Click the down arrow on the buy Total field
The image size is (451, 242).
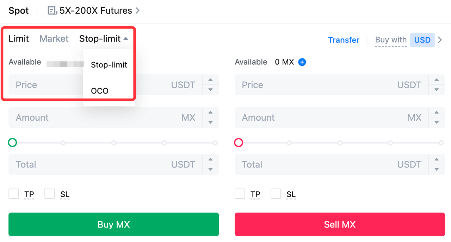click(211, 169)
